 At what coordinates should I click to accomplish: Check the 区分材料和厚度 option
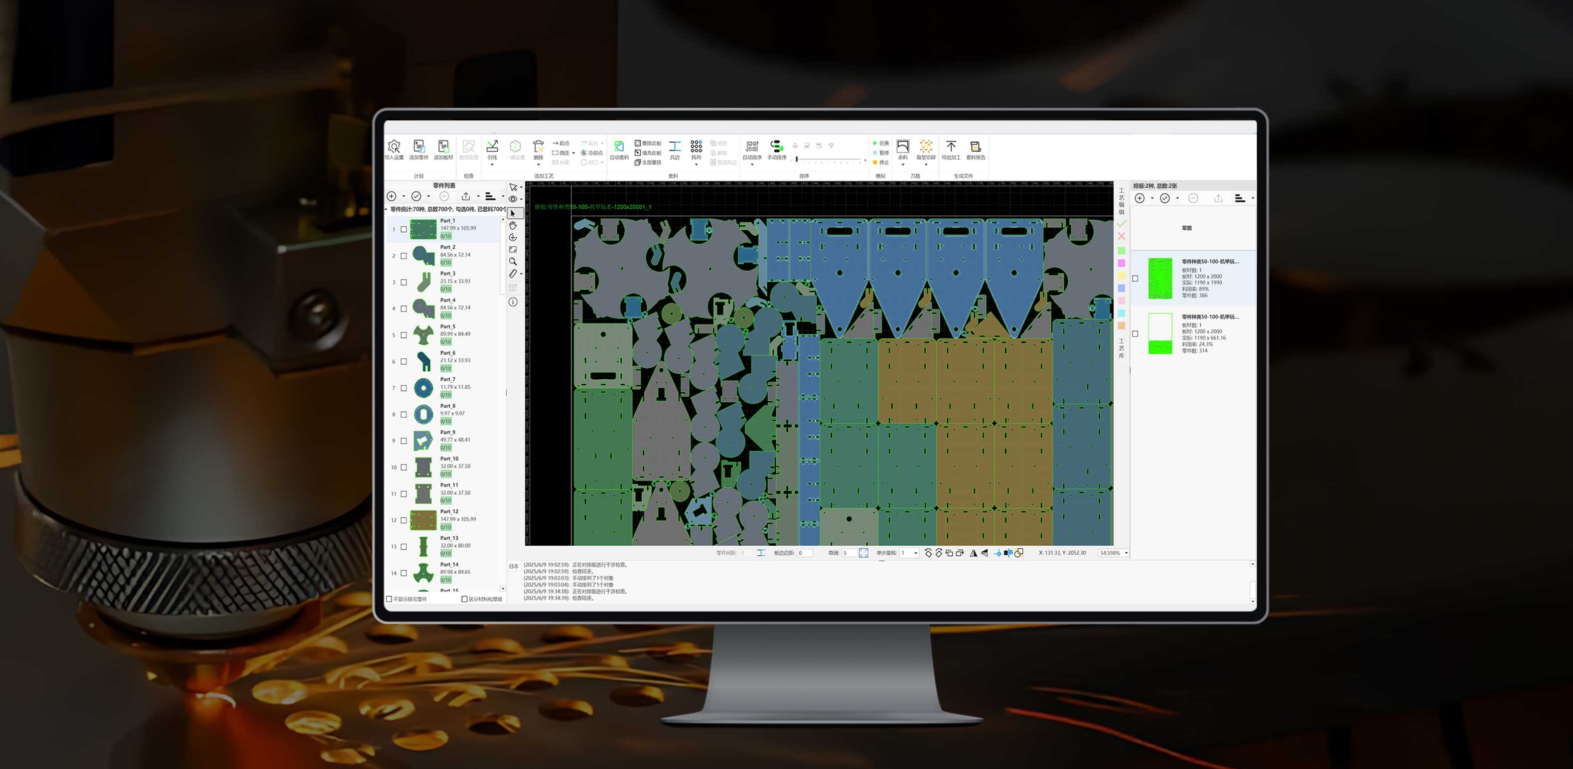tap(464, 599)
